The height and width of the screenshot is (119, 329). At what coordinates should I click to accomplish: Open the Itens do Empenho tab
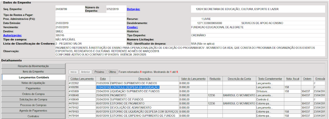coord(33,72)
